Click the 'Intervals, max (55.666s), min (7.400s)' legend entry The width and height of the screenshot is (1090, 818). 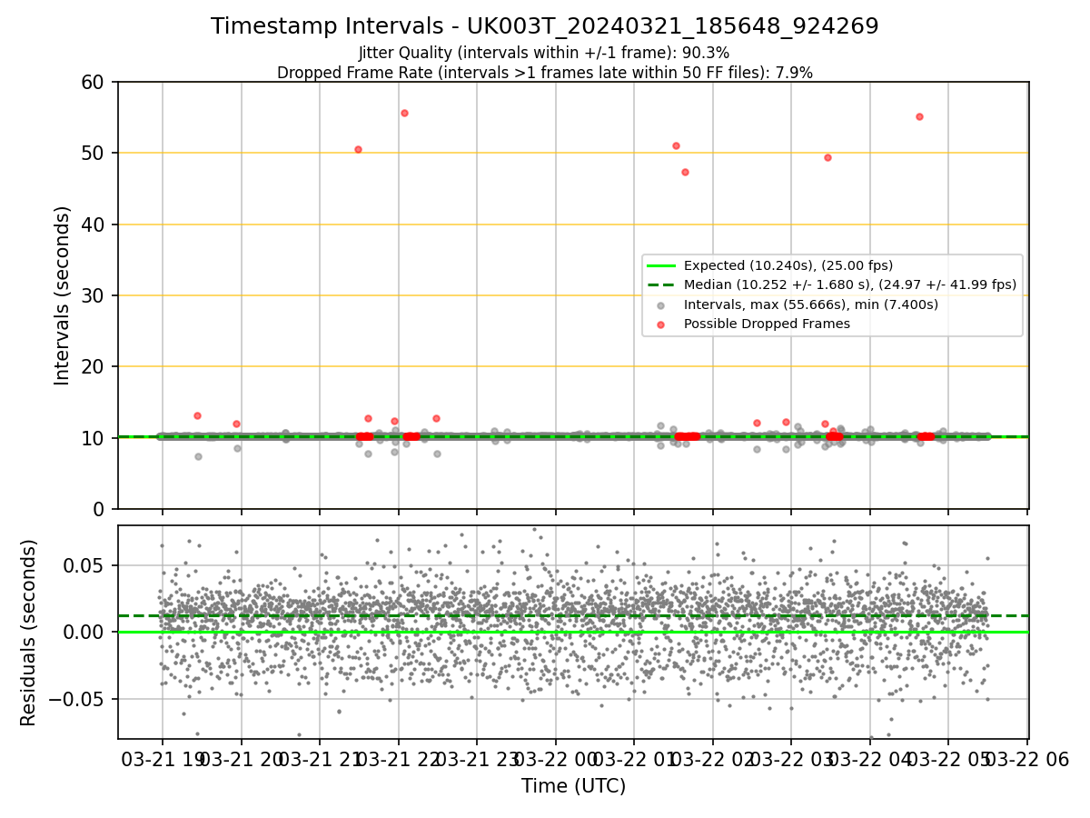click(811, 304)
